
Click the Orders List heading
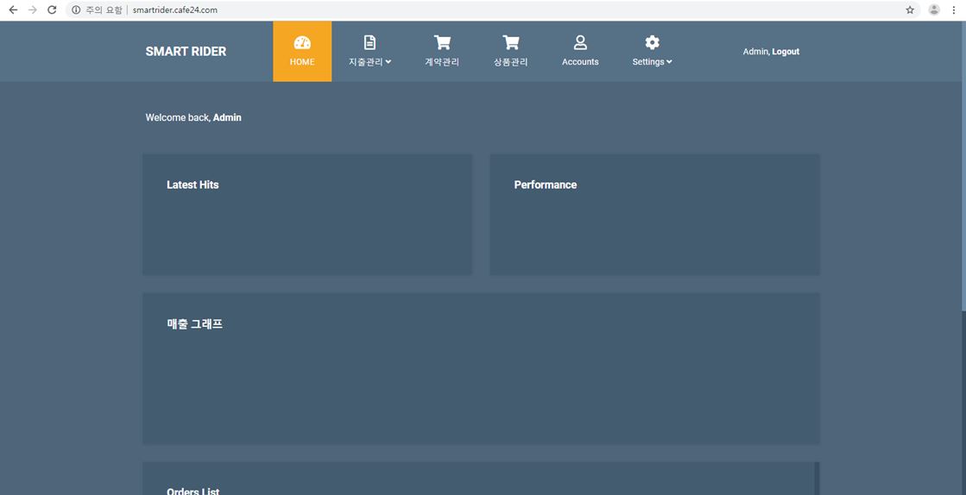[x=193, y=491]
